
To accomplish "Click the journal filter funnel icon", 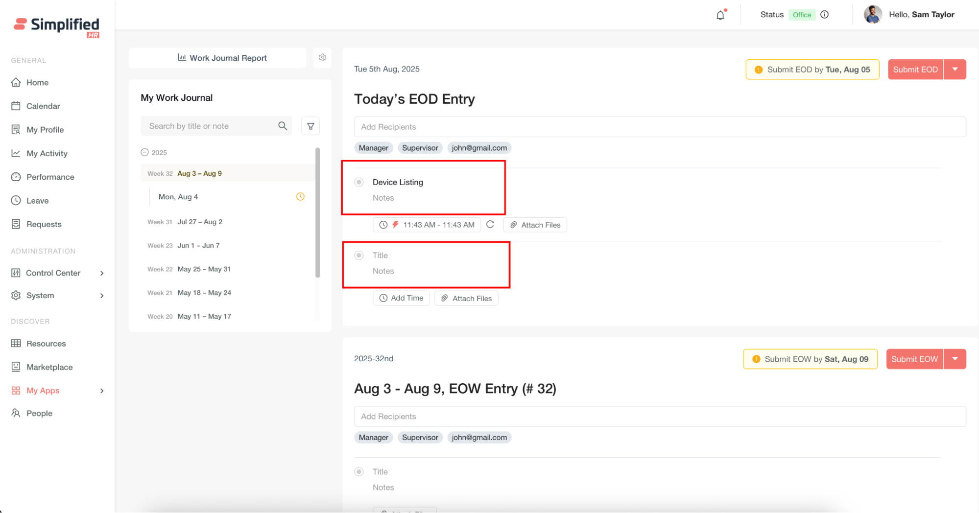I will point(310,126).
